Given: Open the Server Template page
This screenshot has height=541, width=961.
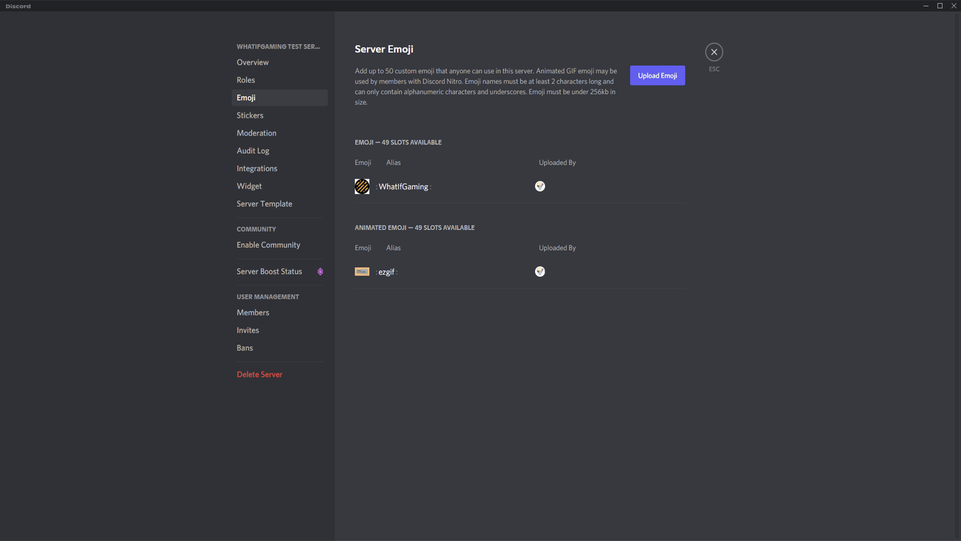Looking at the screenshot, I should click(279, 204).
